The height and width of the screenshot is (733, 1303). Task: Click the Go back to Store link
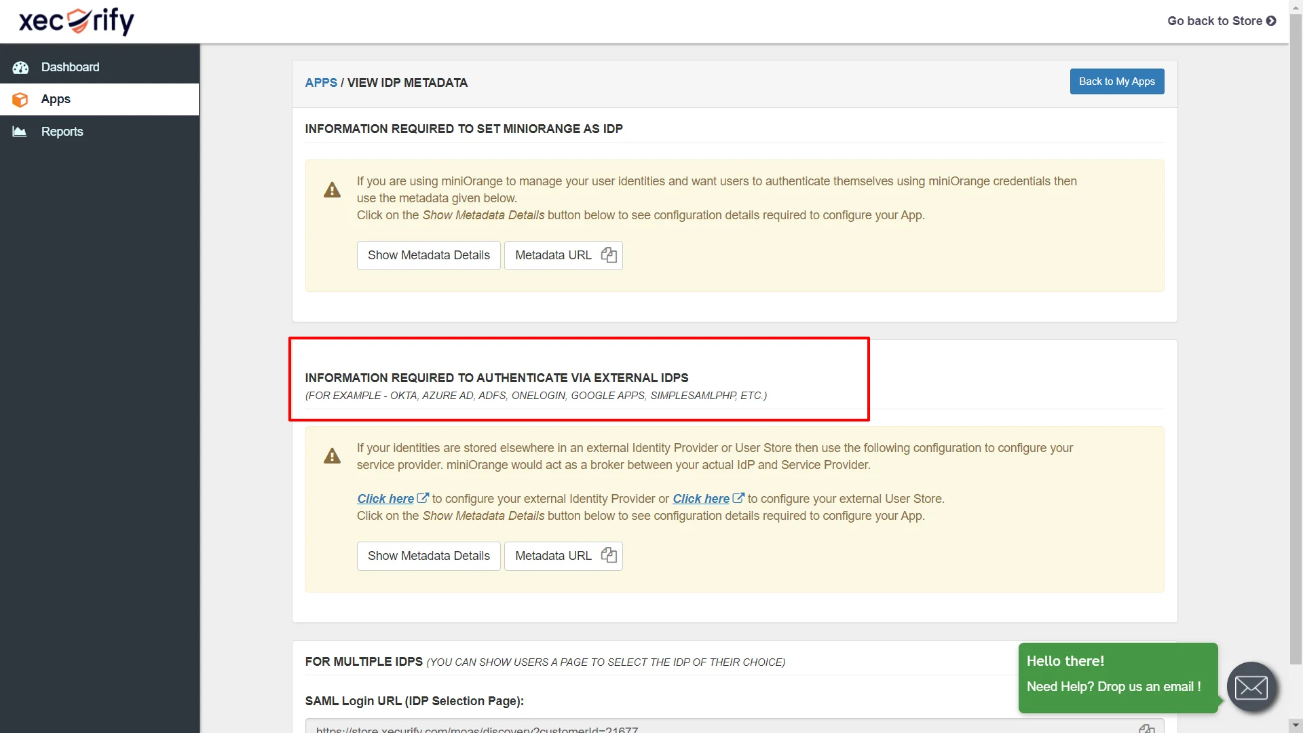coord(1220,21)
